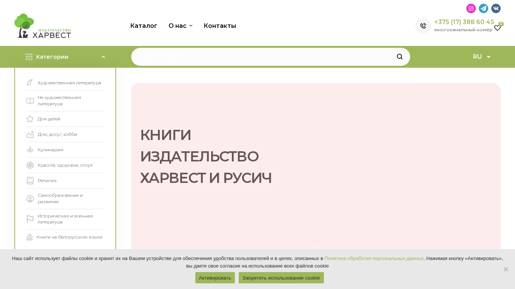Select Самообразование и развитие category
Image resolution: width=515 pixels, height=289 pixels.
point(60,198)
